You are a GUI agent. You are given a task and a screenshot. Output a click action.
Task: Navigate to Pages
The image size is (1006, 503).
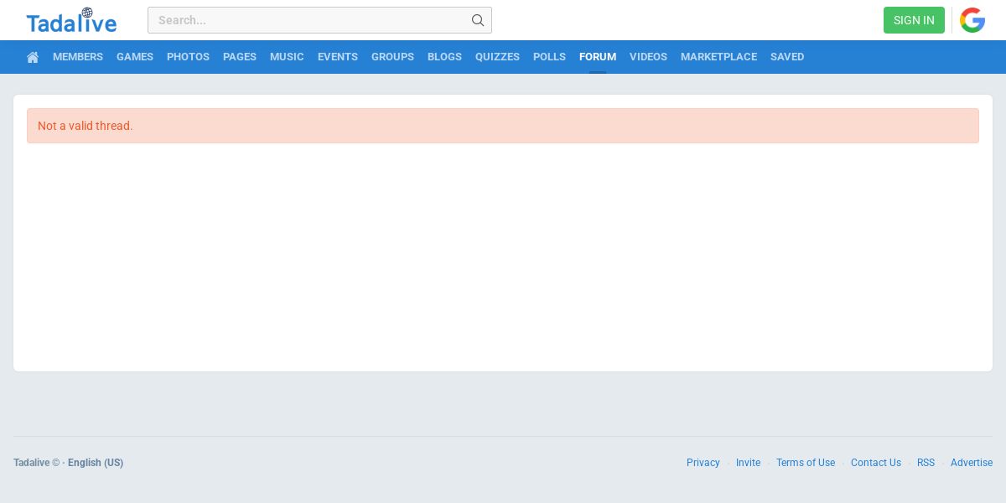click(240, 57)
